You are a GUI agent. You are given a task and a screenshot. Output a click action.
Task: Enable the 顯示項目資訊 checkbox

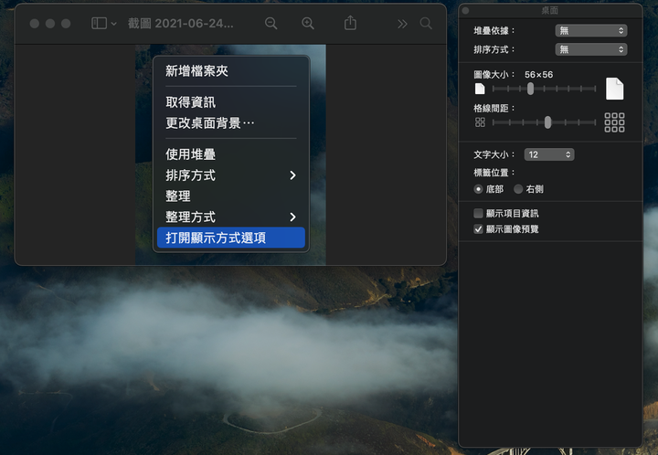[x=478, y=214]
